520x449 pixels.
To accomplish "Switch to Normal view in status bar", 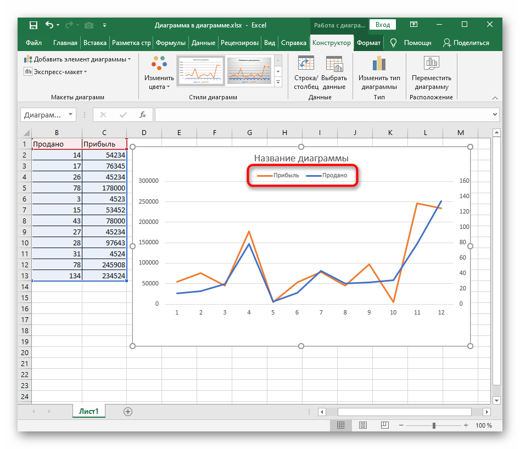I will click(341, 425).
